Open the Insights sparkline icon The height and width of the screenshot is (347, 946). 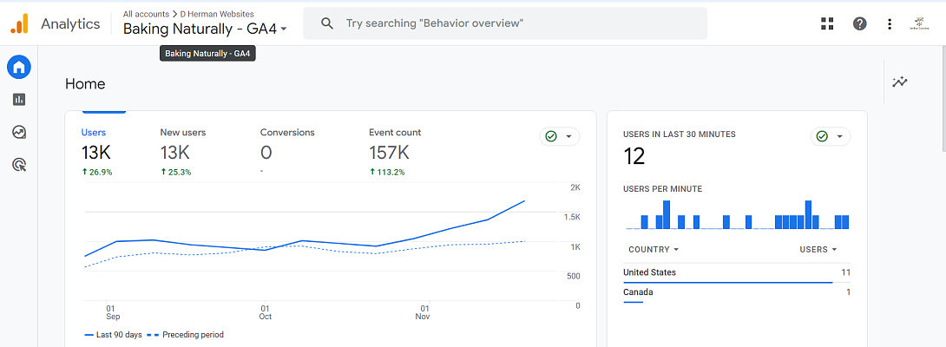[x=900, y=82]
